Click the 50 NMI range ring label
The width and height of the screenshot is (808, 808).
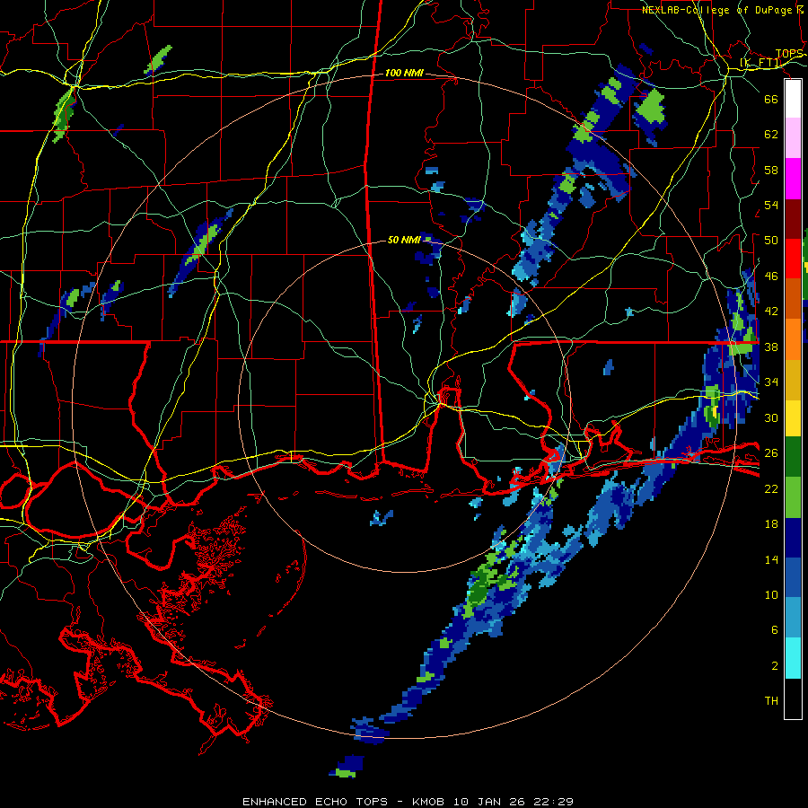pos(404,240)
